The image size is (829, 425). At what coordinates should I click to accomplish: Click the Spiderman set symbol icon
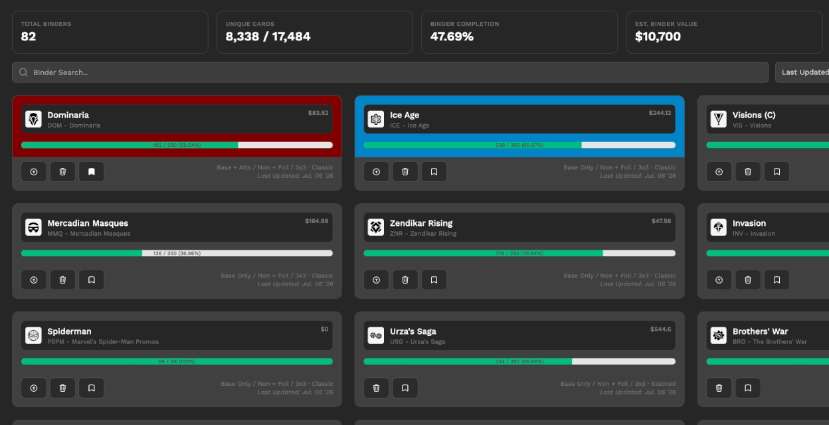point(33,336)
